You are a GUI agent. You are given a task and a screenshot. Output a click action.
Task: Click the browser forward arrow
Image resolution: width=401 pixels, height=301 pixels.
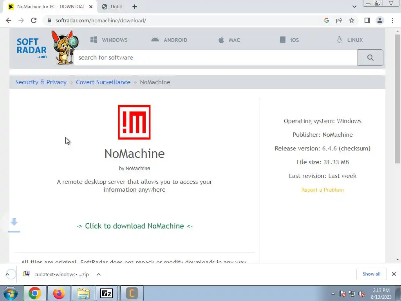[21, 20]
